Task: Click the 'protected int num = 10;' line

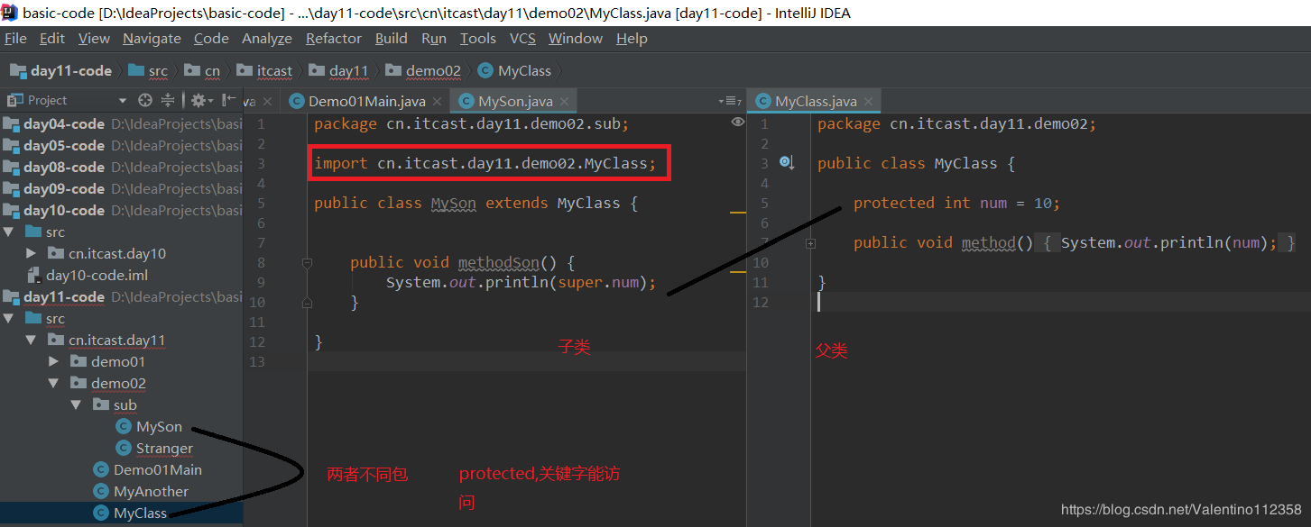Action: click(957, 203)
